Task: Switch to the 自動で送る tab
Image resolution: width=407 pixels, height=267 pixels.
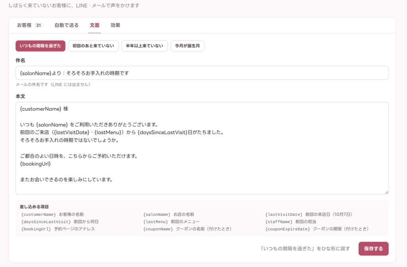Action: click(66, 25)
